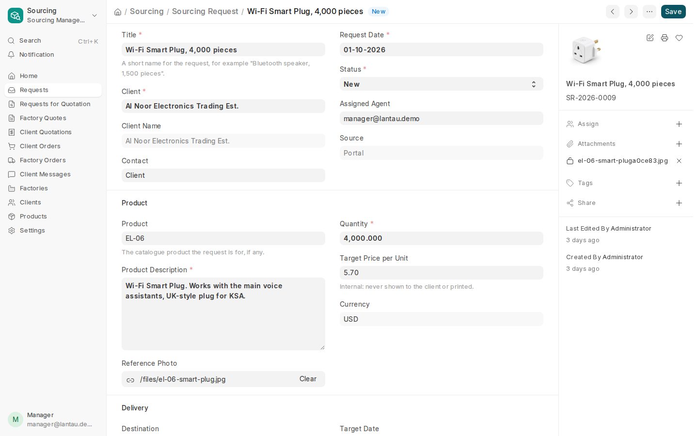Click the smart plug product thumbnail
The height and width of the screenshot is (436, 698).
(x=586, y=50)
